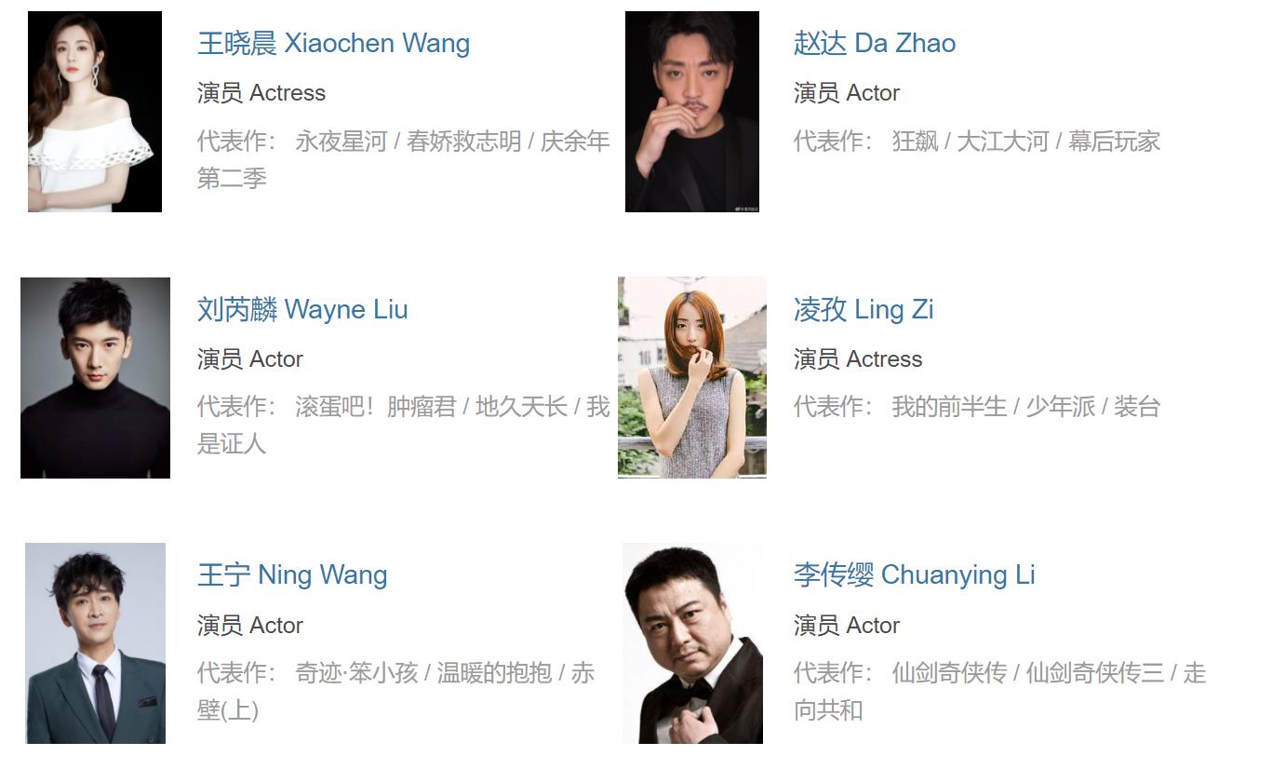
Task: Open the 赵达 Da Zhao name link
Action: 875,44
